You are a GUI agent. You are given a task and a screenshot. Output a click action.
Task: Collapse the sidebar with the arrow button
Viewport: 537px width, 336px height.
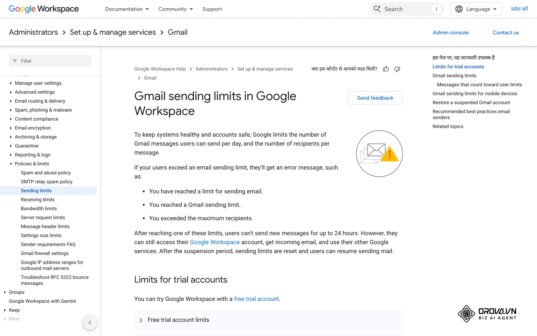click(90, 323)
